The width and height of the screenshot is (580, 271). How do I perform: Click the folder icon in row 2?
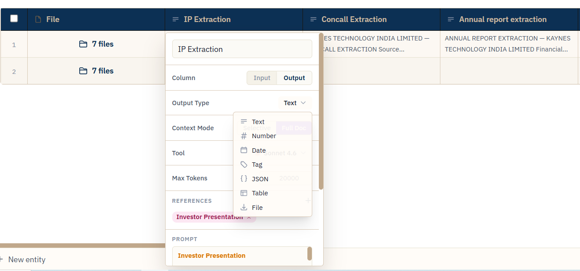coord(83,71)
